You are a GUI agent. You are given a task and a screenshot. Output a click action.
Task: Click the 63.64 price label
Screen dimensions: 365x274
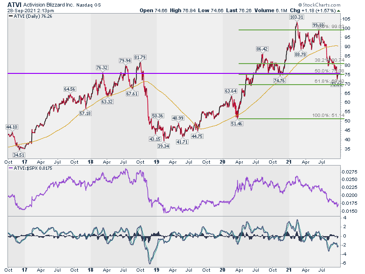click(x=230, y=91)
